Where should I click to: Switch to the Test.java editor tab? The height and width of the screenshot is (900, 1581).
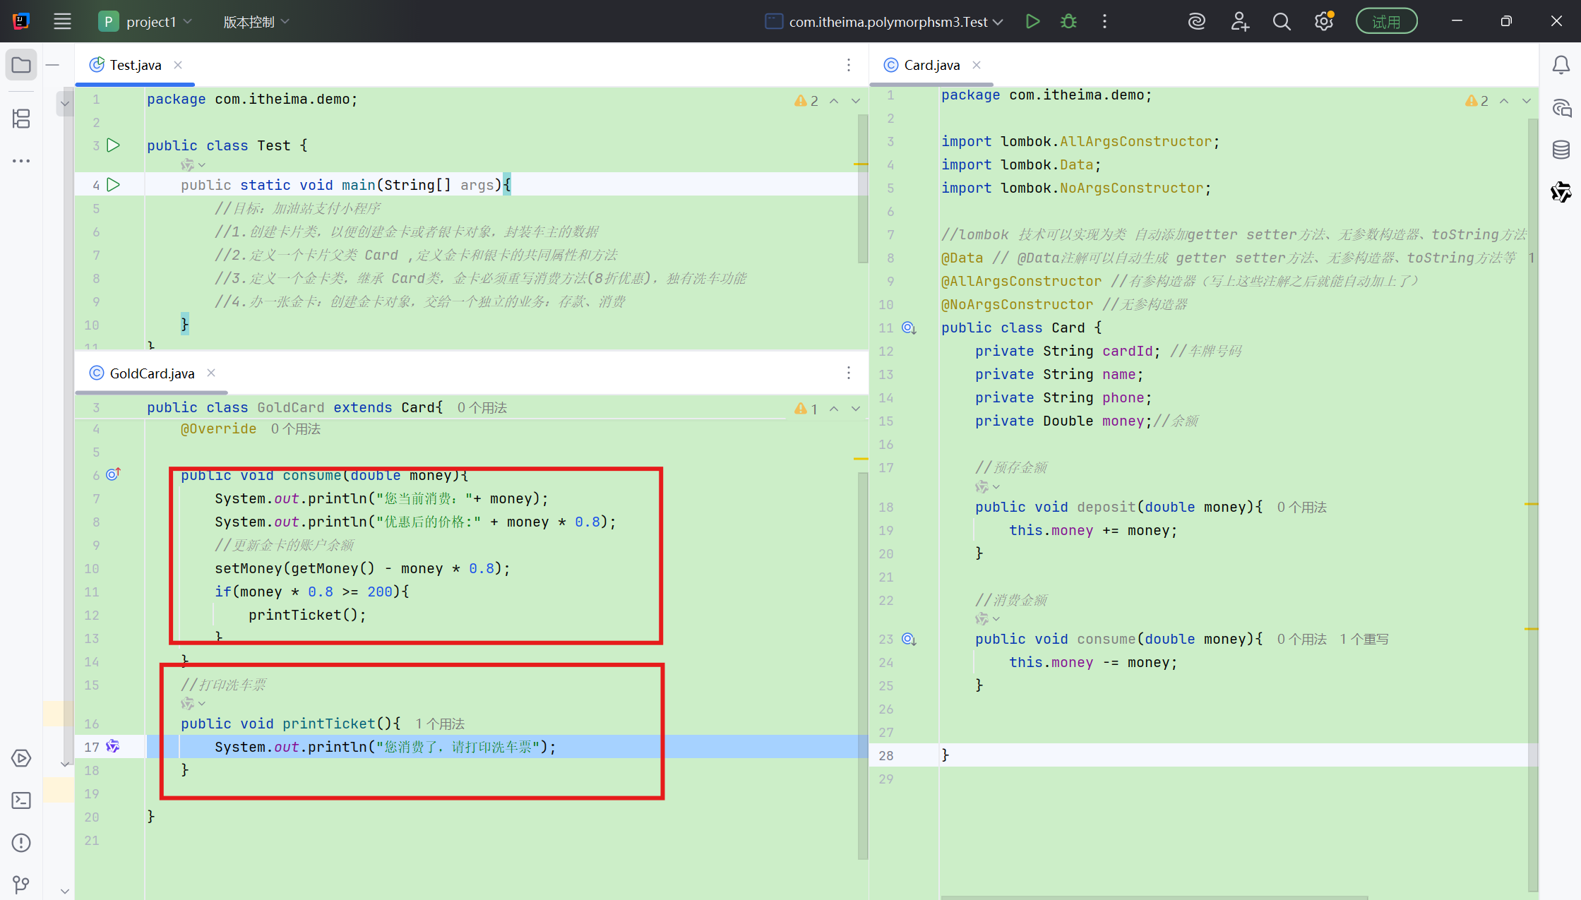pyautogui.click(x=135, y=65)
